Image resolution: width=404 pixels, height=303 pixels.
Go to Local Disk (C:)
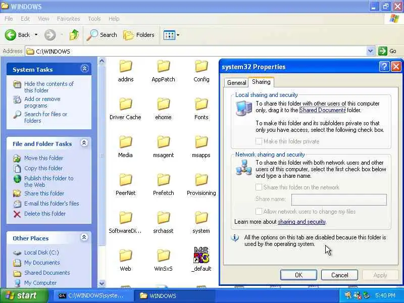click(41, 252)
